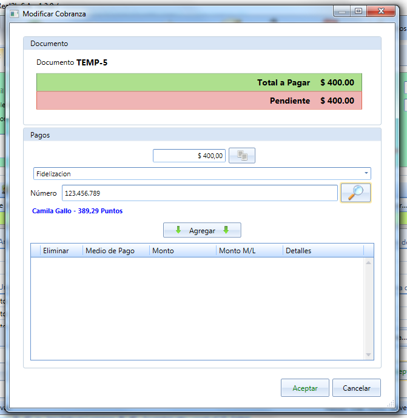Click the left green arrow on Agregar
The image size is (407, 418).
click(178, 230)
